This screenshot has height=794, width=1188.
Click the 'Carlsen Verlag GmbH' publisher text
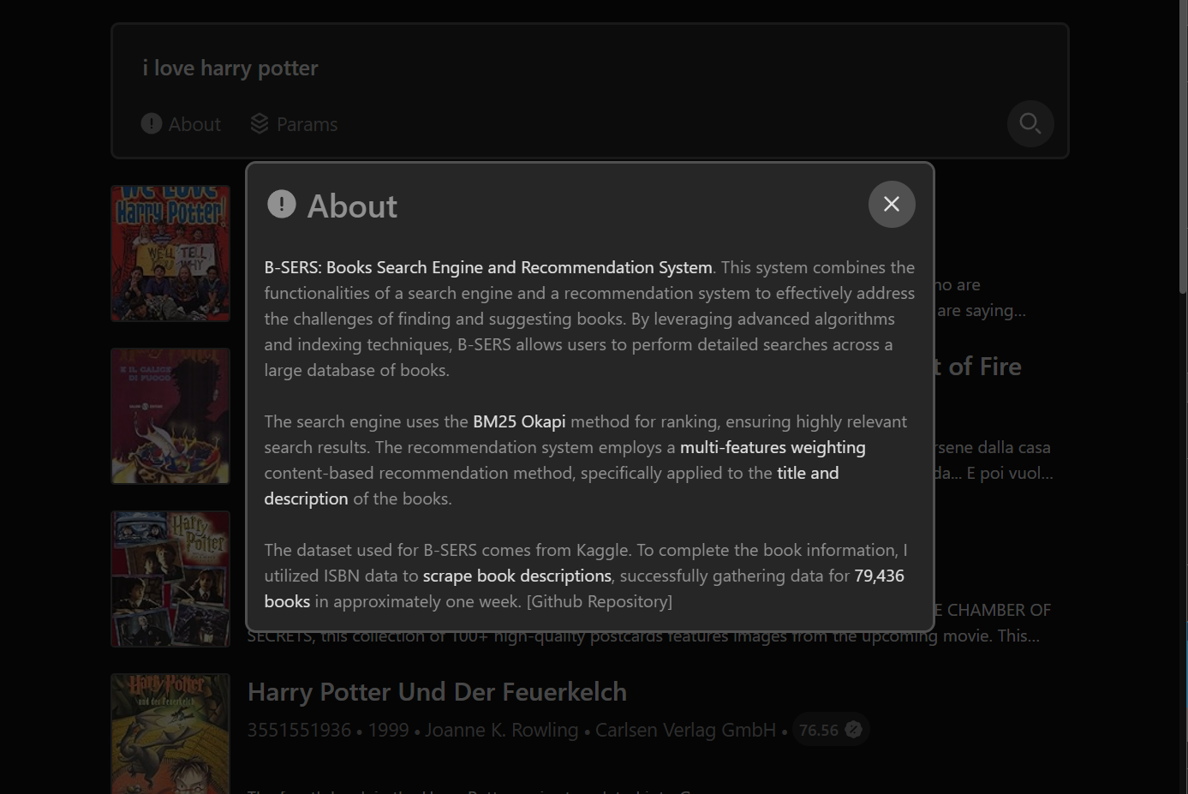[685, 730]
